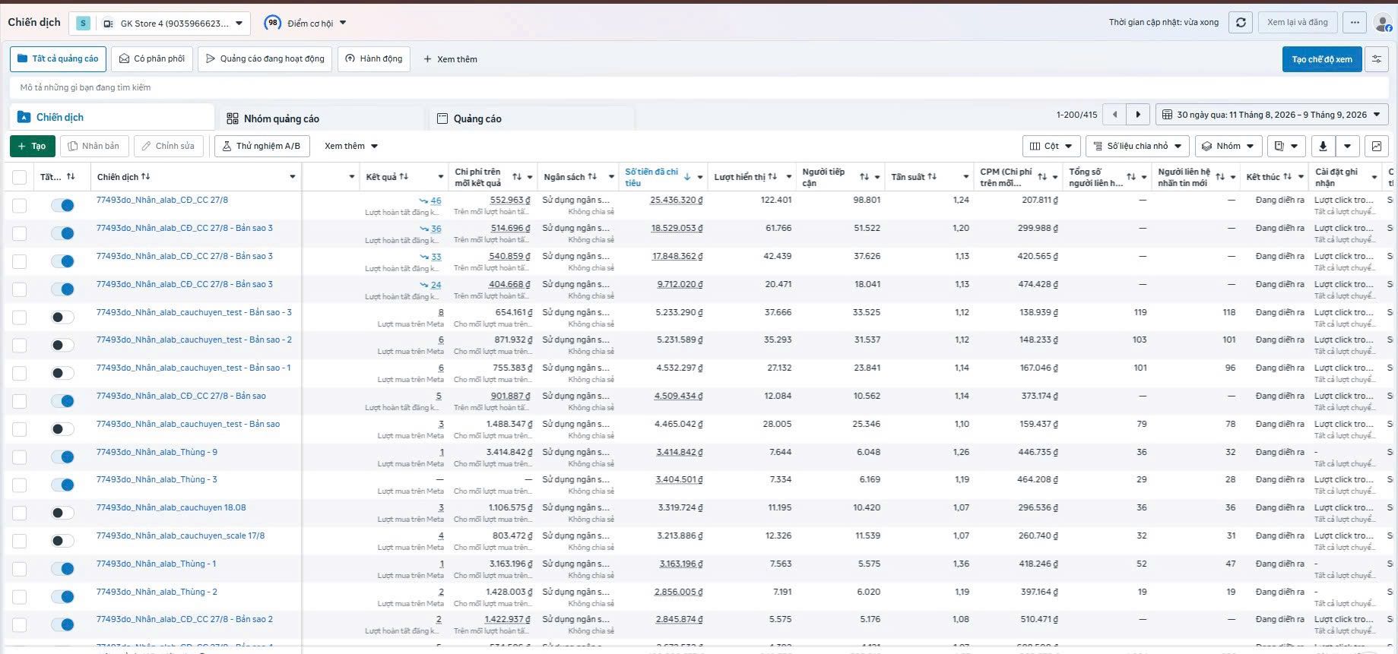Turn off campaign 77493do_Nhân_alab_CĐ_CC 27/8
Viewport: 1398px width, 654px height.
63,205
